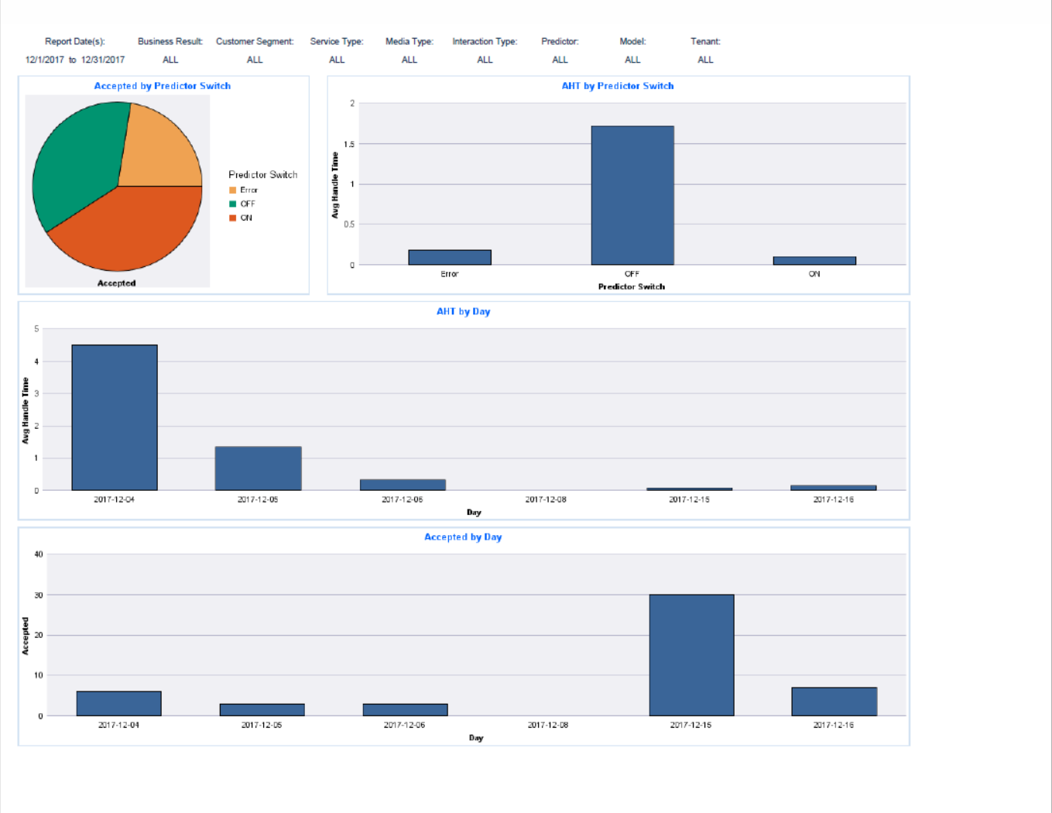Click the 'Predictor:' header label

(x=560, y=42)
